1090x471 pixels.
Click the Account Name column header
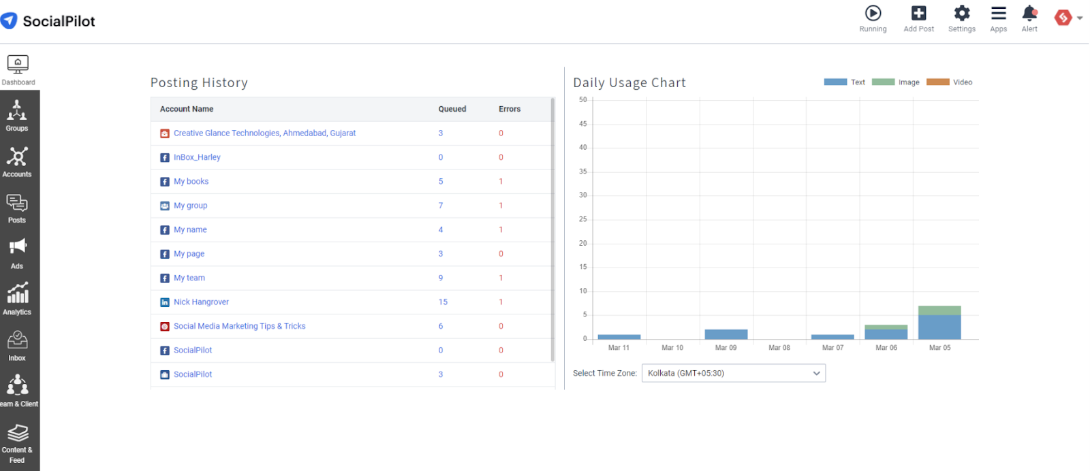[x=187, y=109]
